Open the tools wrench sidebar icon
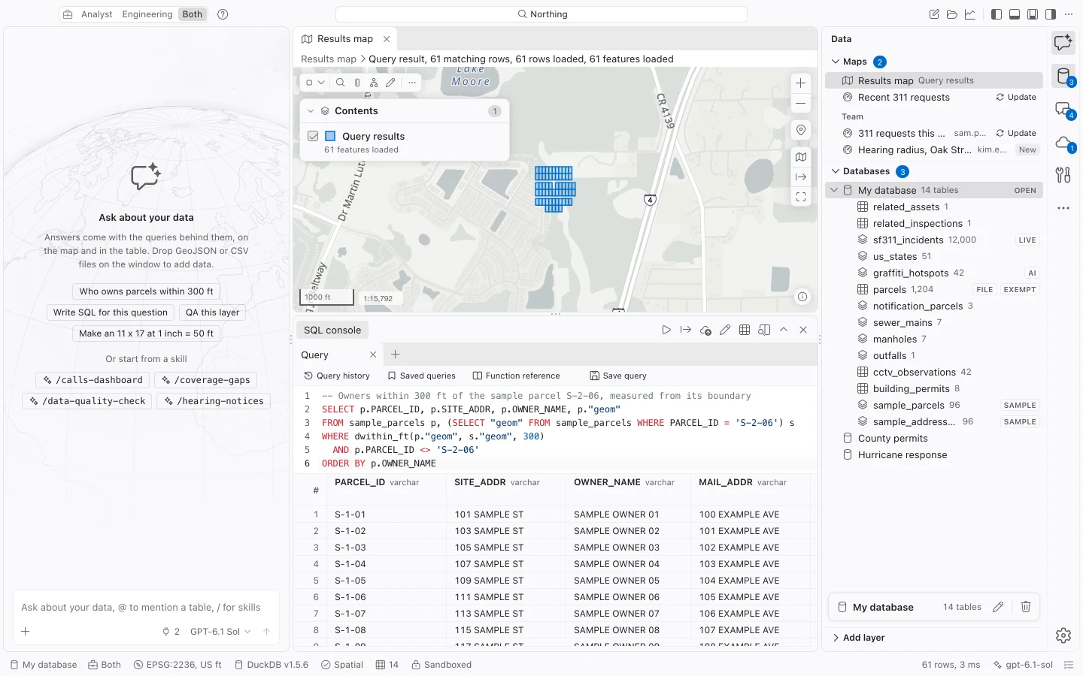 click(x=1063, y=175)
